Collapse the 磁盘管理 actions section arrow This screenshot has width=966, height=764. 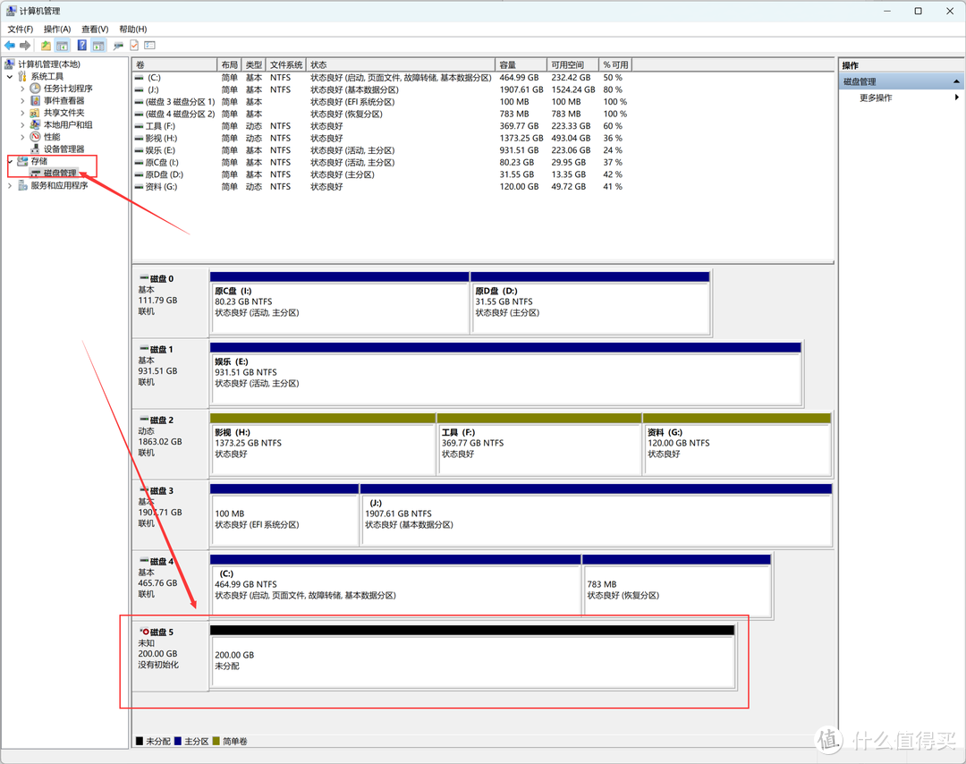click(956, 82)
